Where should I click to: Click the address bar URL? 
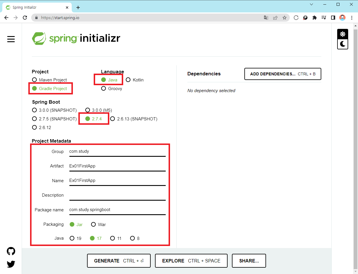60,18
